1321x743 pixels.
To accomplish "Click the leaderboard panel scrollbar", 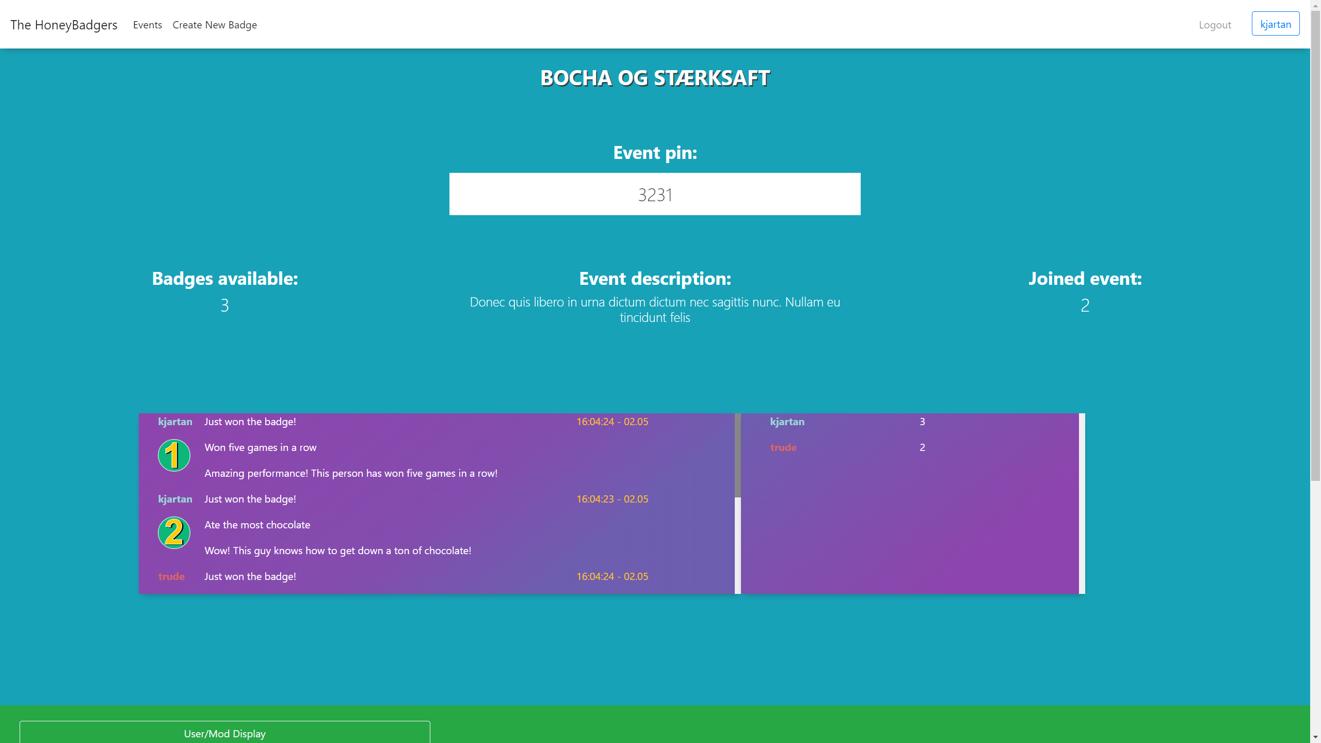I will [1082, 503].
